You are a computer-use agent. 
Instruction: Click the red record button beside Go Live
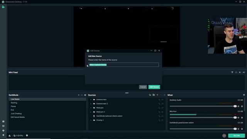click(x=224, y=136)
